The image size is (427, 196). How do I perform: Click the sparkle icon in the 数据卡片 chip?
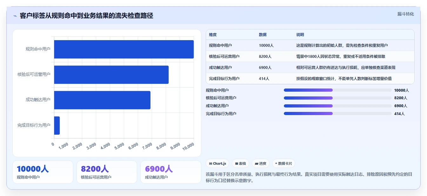click(x=276, y=163)
